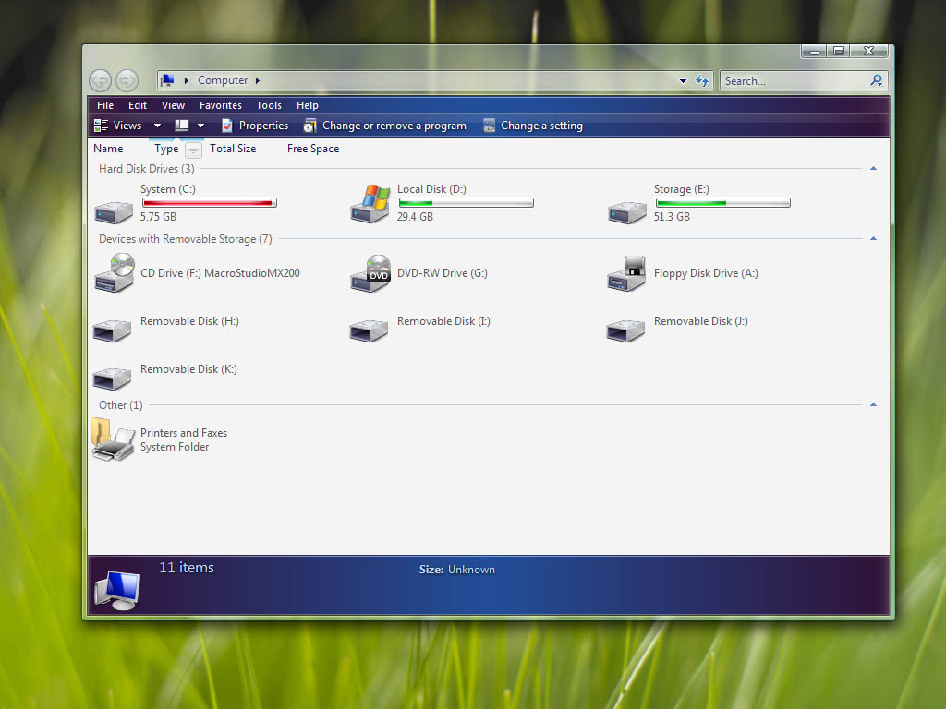Viewport: 946px width, 709px height.
Task: Click the System (C:) red usage bar
Action: coord(210,202)
